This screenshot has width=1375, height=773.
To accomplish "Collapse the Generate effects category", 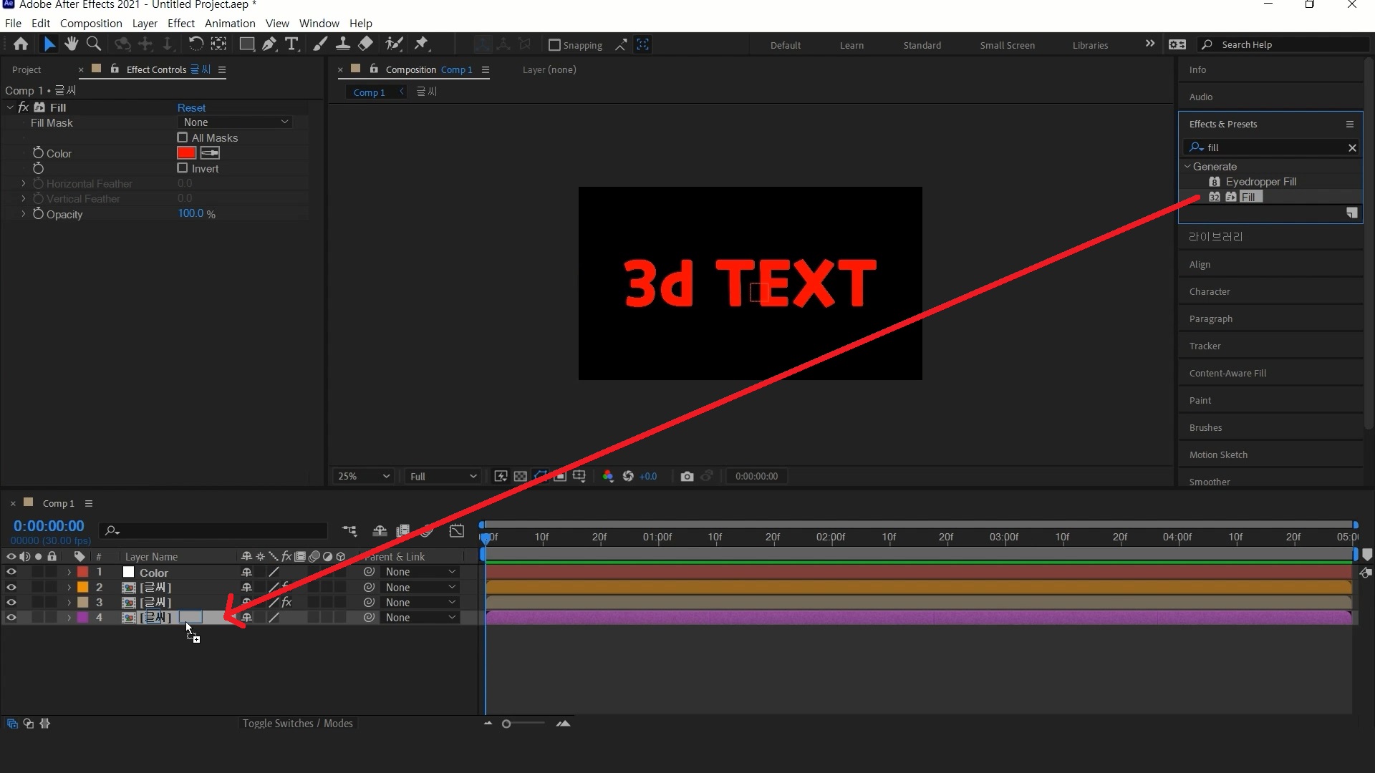I will (x=1187, y=166).
